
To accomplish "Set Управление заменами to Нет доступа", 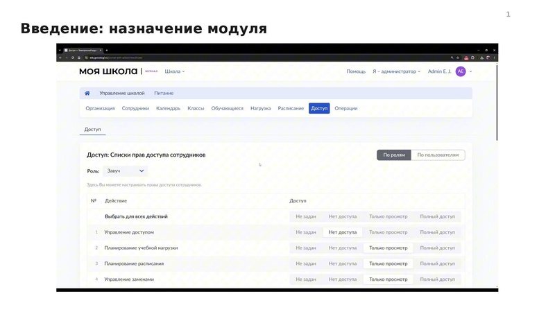I will [x=343, y=279].
